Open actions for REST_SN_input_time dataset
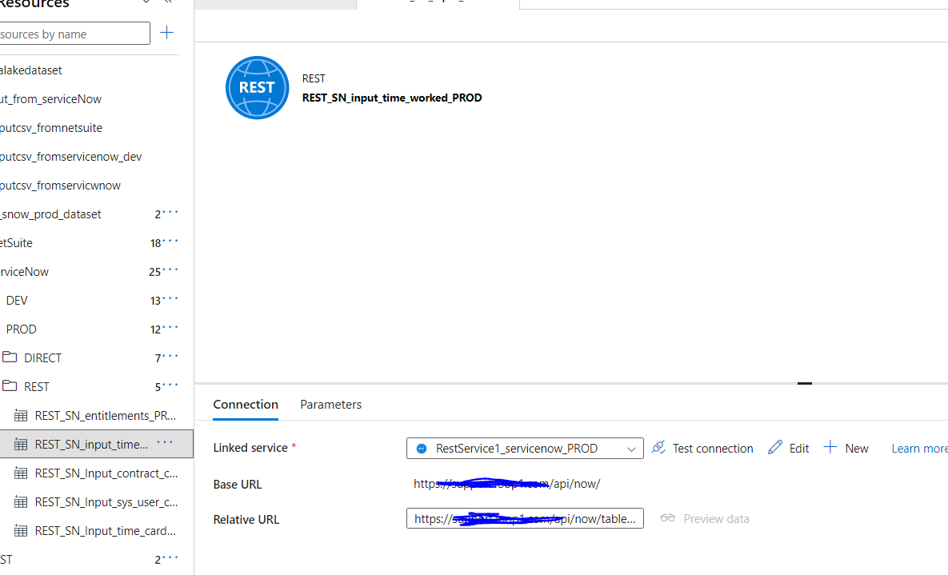948x575 pixels. click(x=165, y=442)
